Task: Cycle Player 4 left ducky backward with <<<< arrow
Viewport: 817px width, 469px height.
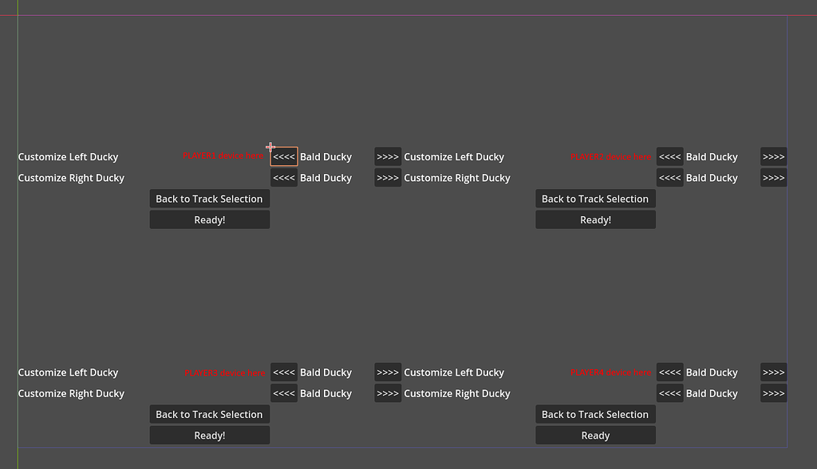Action: coord(670,372)
